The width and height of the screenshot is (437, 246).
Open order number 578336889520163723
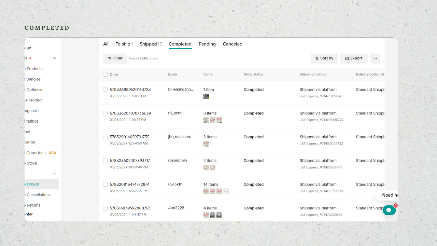130,90
